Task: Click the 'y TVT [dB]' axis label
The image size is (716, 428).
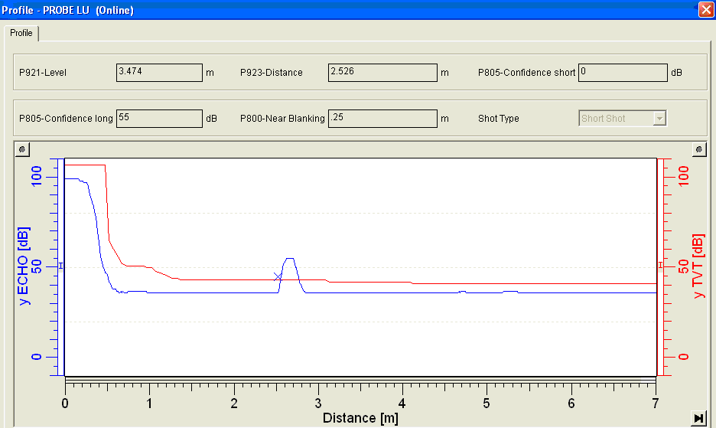Action: pyautogui.click(x=698, y=266)
